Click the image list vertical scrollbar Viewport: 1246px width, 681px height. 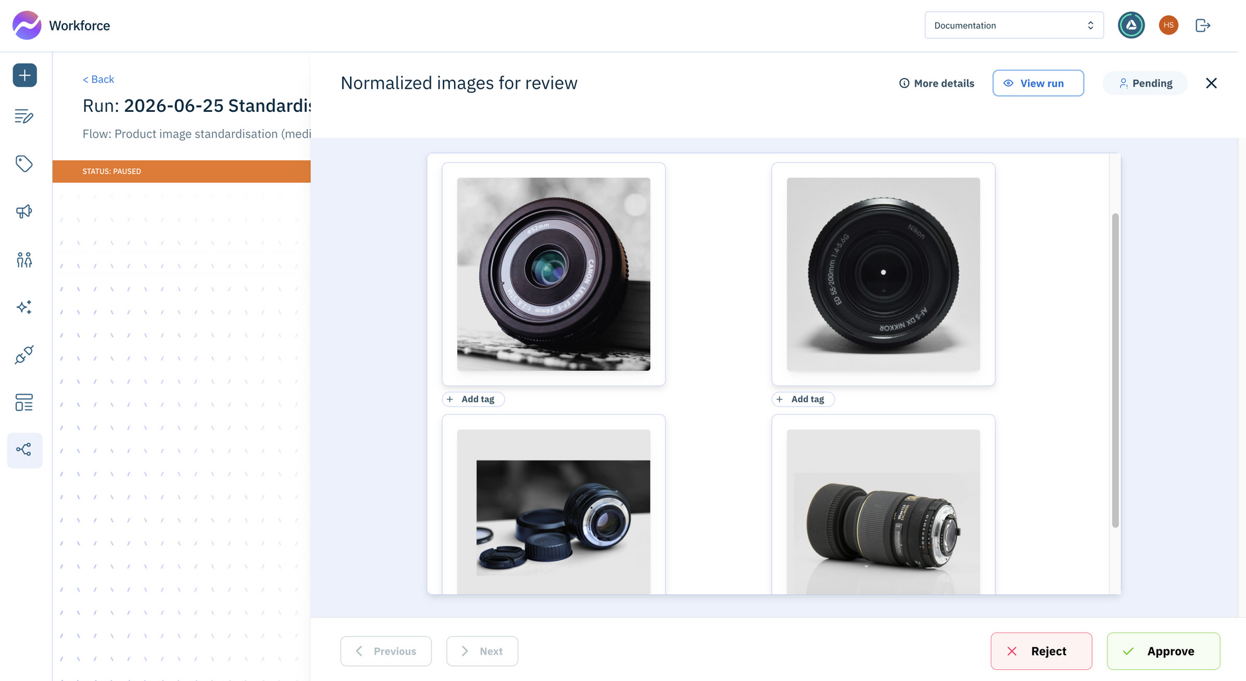[x=1115, y=370]
